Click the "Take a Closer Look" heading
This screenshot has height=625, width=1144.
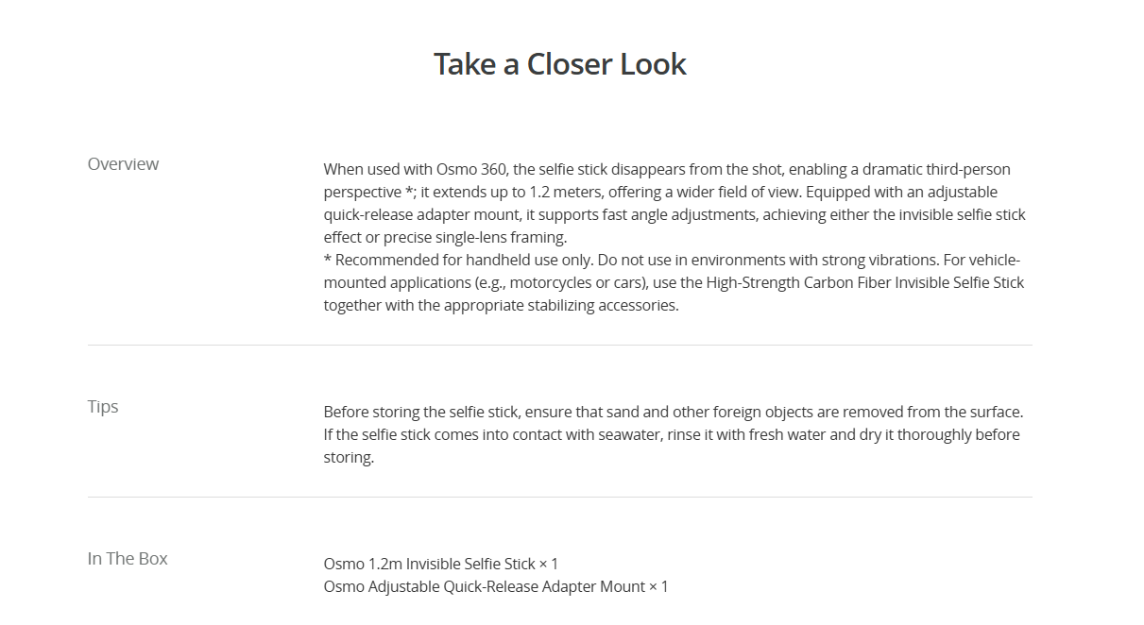(x=560, y=64)
